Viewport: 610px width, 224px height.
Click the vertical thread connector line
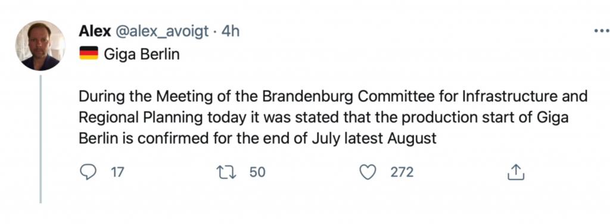click(40, 139)
